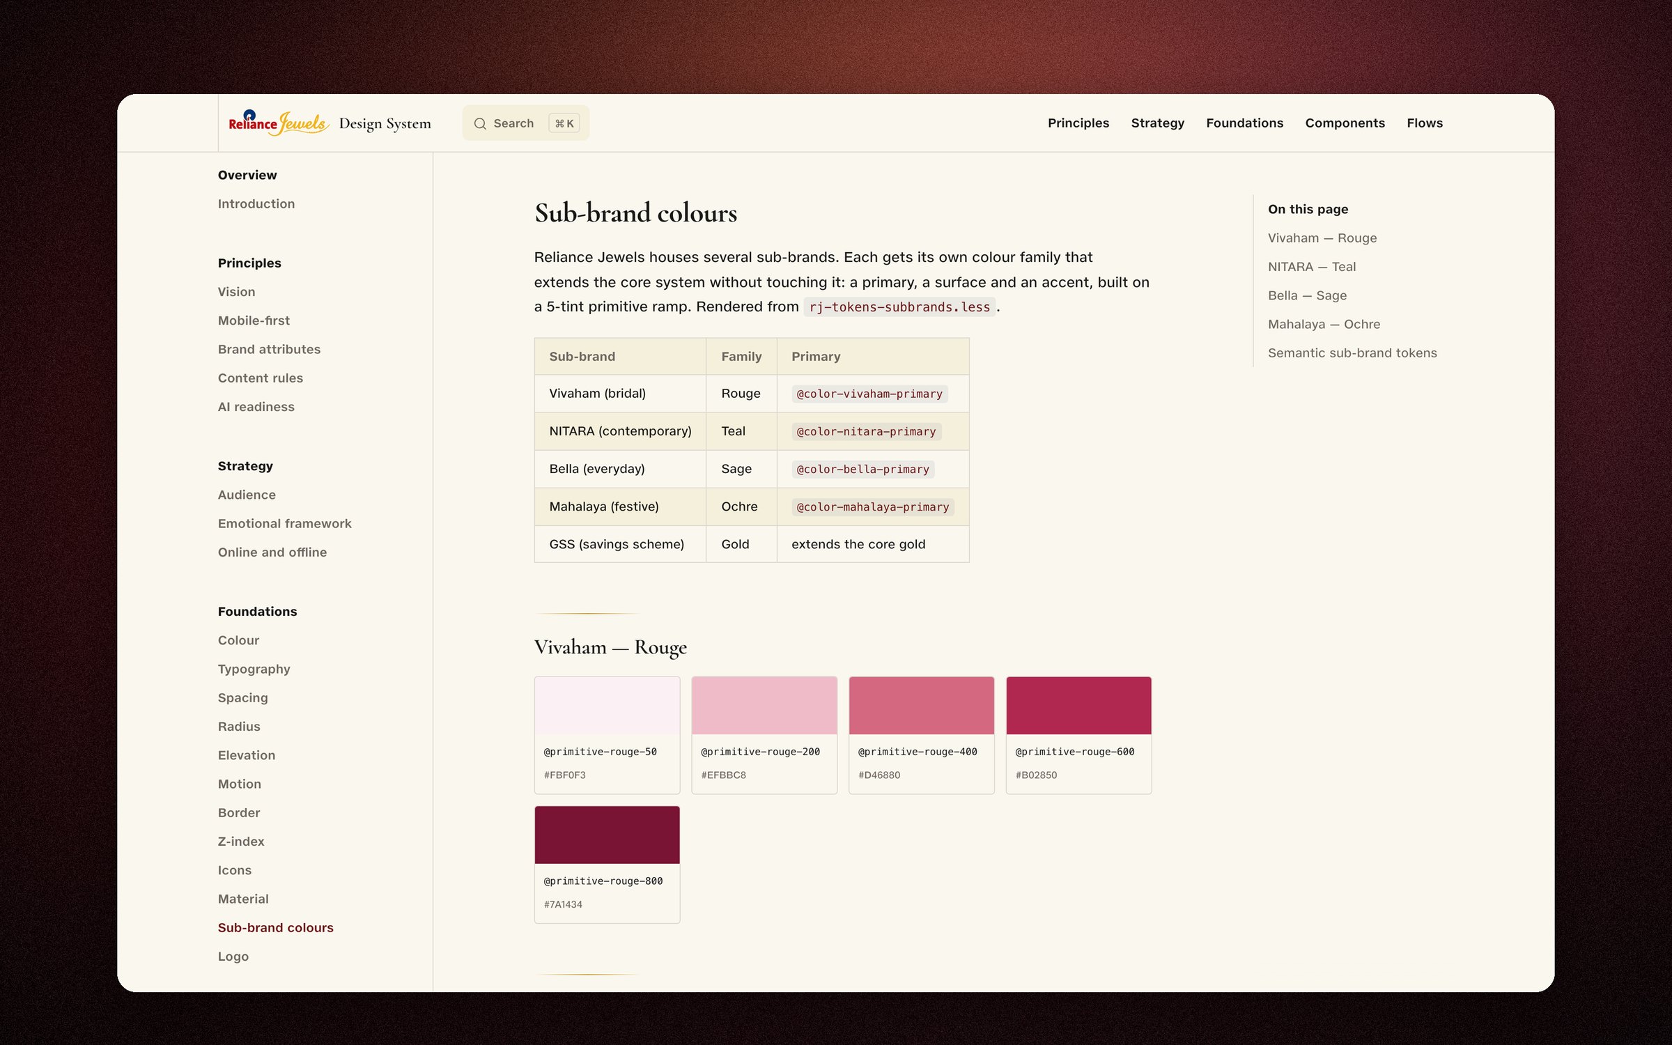Image resolution: width=1672 pixels, height=1045 pixels.
Task: Open Typography sidebar page
Action: pyautogui.click(x=254, y=669)
